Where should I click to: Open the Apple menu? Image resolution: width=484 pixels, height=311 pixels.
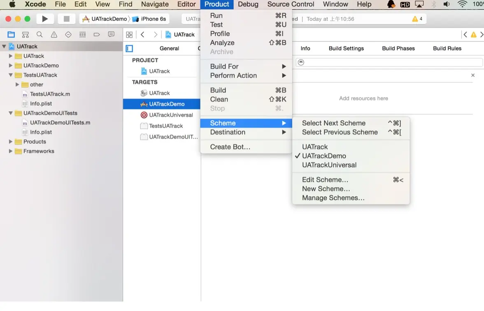[x=12, y=4]
